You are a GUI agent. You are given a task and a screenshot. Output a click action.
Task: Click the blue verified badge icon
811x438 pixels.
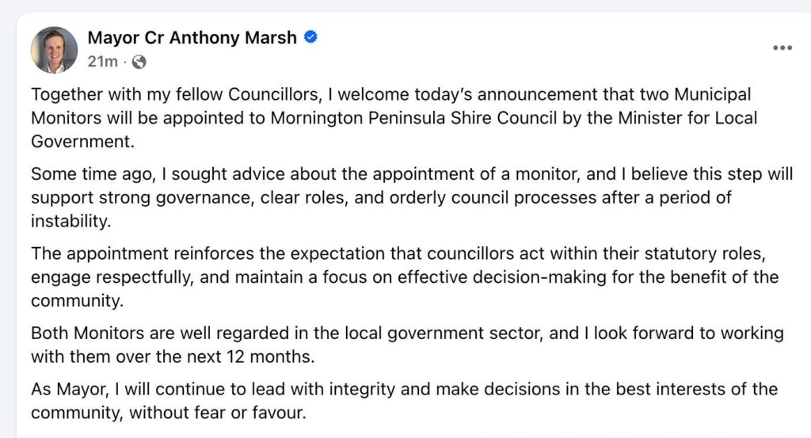point(310,37)
